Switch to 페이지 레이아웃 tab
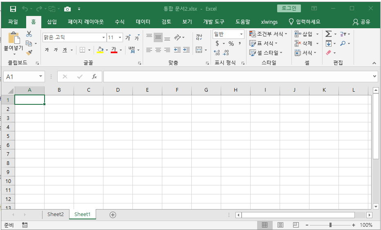Viewport: 381px width, 230px height. point(86,22)
